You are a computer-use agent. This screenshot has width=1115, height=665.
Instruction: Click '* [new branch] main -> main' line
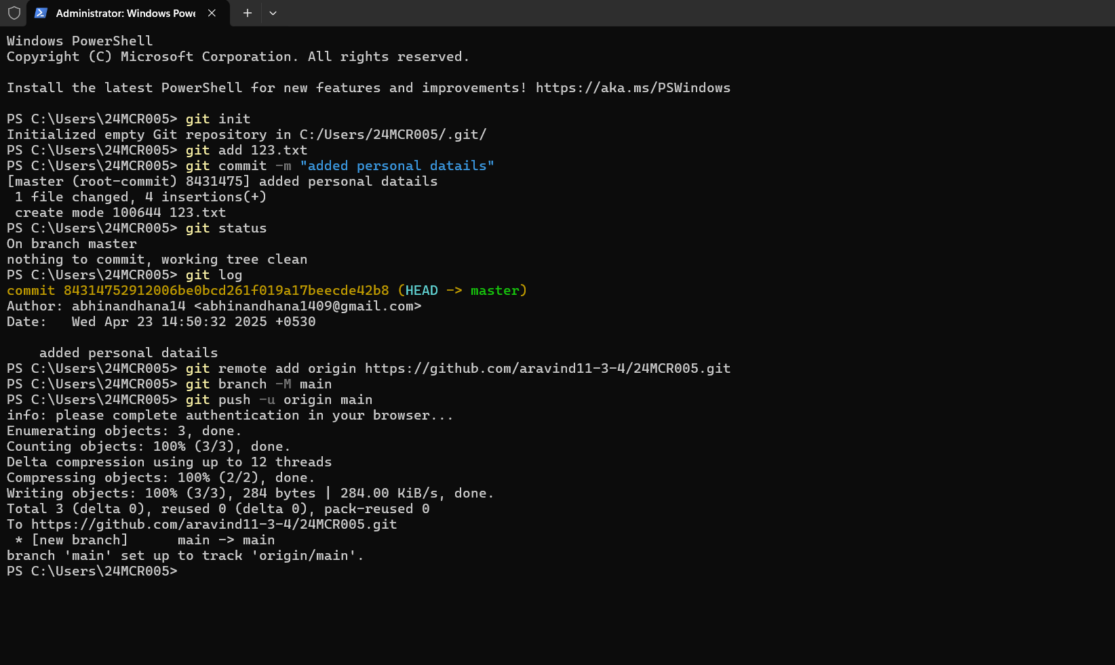point(144,540)
